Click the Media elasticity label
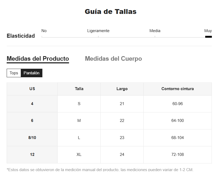The image size is (214, 177). pos(155,31)
